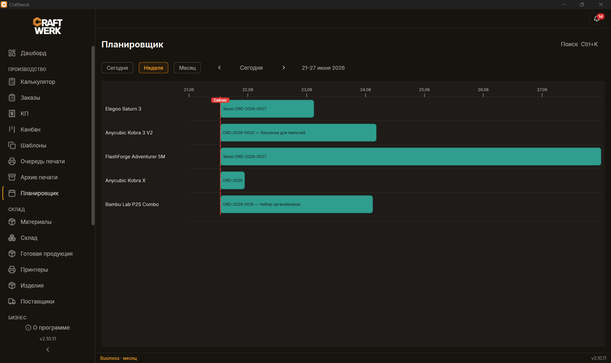Jump to today via center Сегодня button
Image resolution: width=611 pixels, height=363 pixels.
(251, 68)
